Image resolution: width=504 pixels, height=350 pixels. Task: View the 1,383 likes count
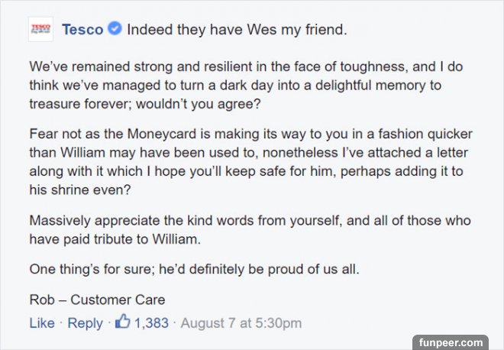151,323
